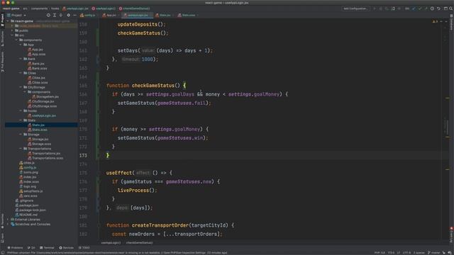Switch to the App.jsx editor tab
454x255 pixels.
click(109, 15)
